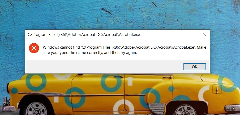This screenshot has width=240, height=115.
Task: Click the car's rear door handle
Action: tap(167, 77)
